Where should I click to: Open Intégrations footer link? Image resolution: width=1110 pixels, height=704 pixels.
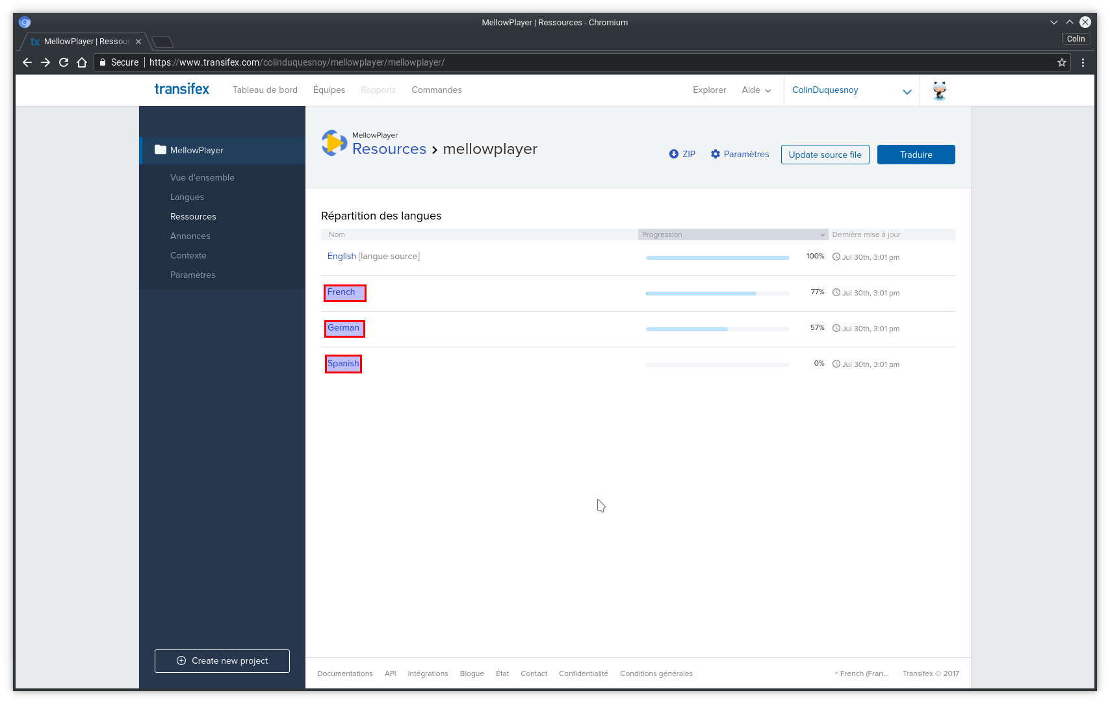coord(428,673)
